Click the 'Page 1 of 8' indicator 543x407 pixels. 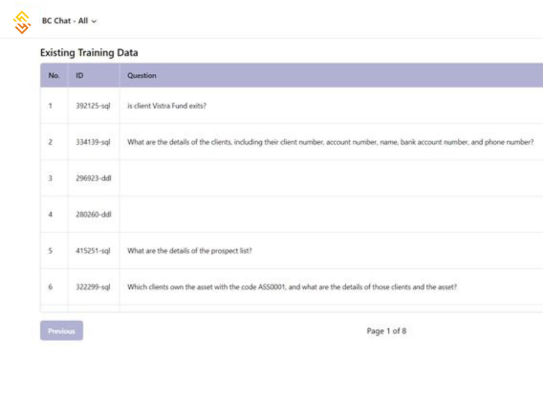(x=387, y=331)
